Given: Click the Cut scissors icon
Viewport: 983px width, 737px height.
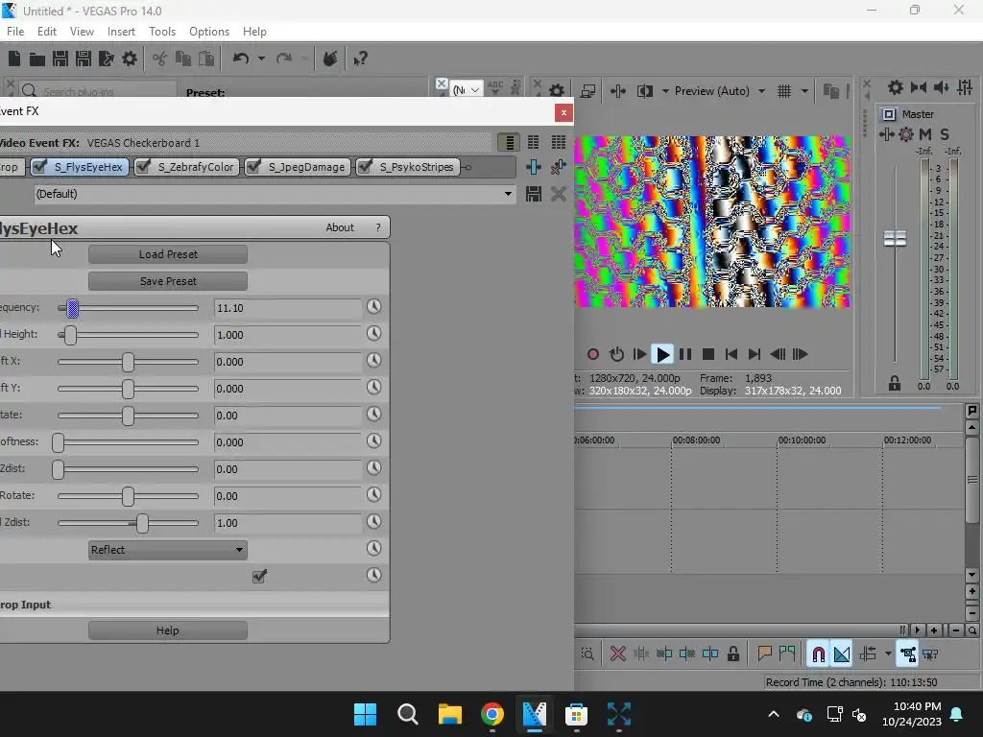Looking at the screenshot, I should (159, 59).
